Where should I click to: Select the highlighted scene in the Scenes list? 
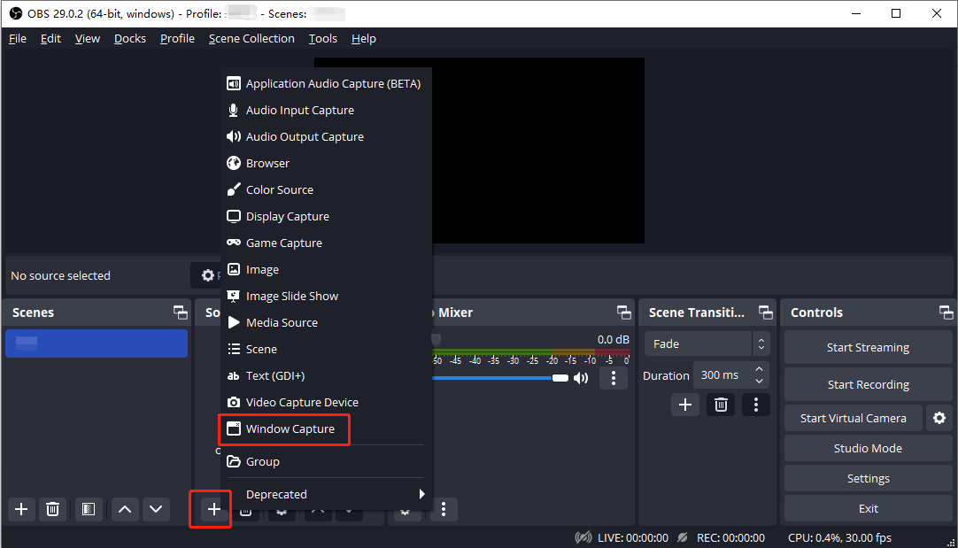click(97, 343)
